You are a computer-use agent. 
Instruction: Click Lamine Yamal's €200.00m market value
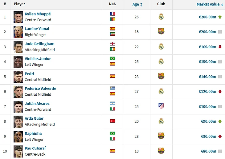[207, 32]
